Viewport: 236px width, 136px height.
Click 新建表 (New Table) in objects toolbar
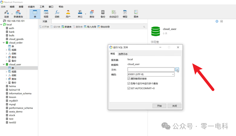pyautogui.click(x=66, y=27)
